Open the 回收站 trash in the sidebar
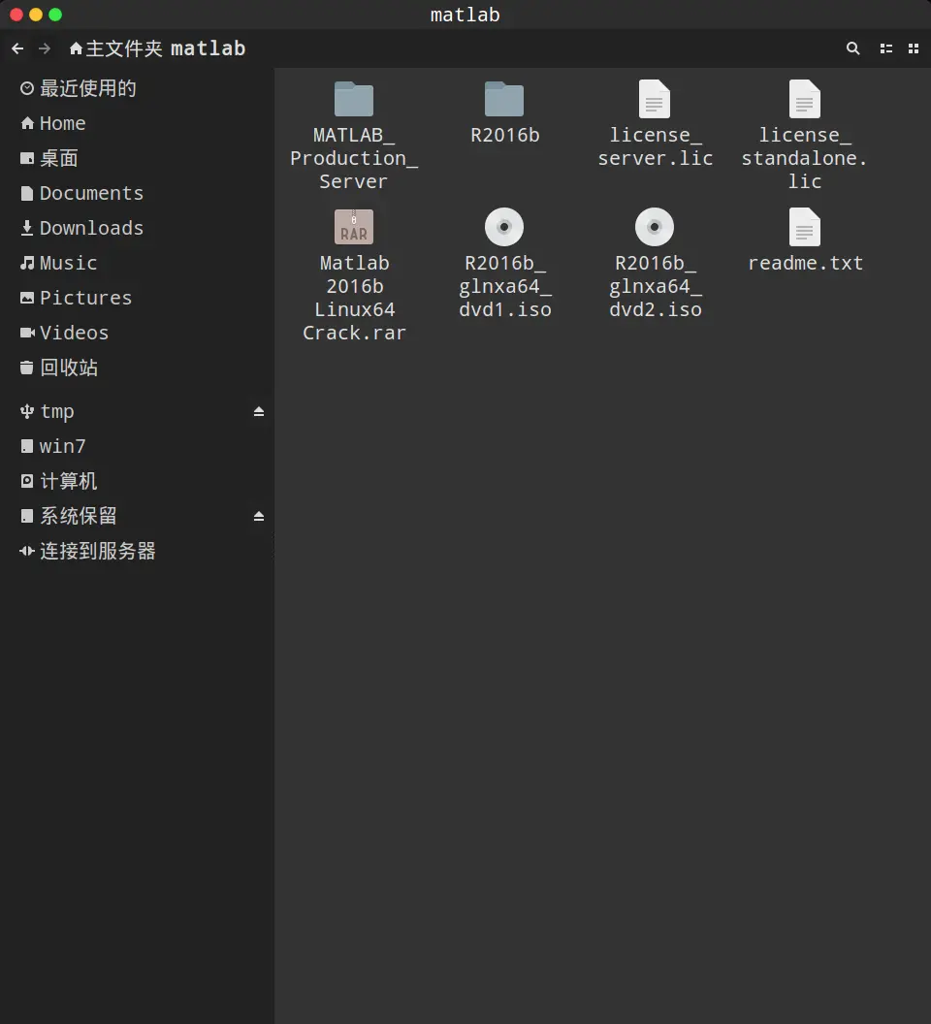Screen dimensions: 931x1024 coord(68,368)
